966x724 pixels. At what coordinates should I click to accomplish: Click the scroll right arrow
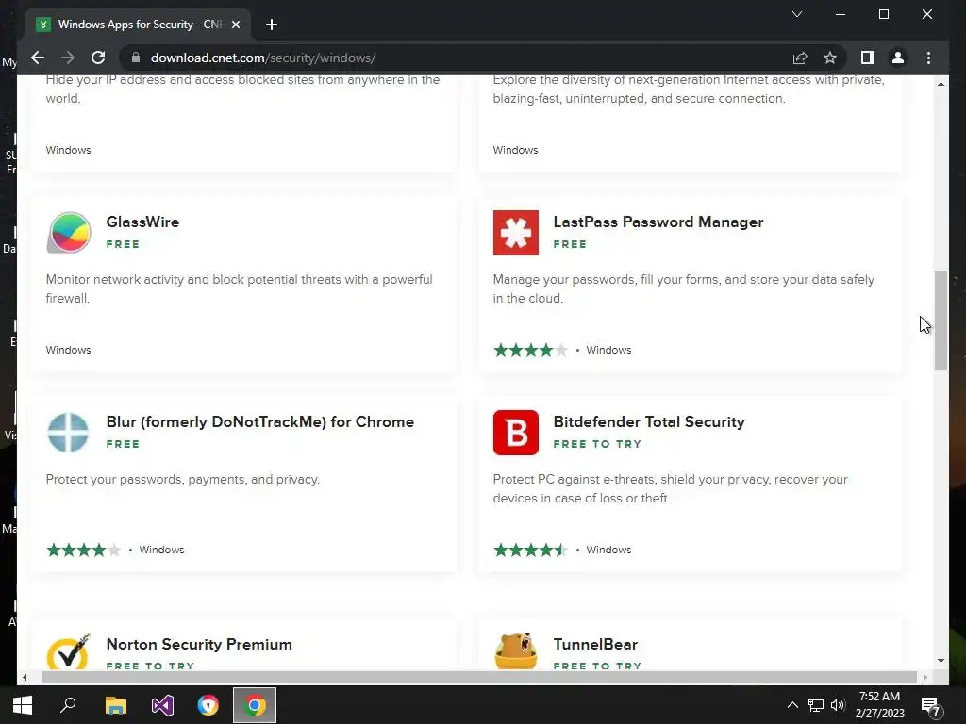tap(924, 677)
